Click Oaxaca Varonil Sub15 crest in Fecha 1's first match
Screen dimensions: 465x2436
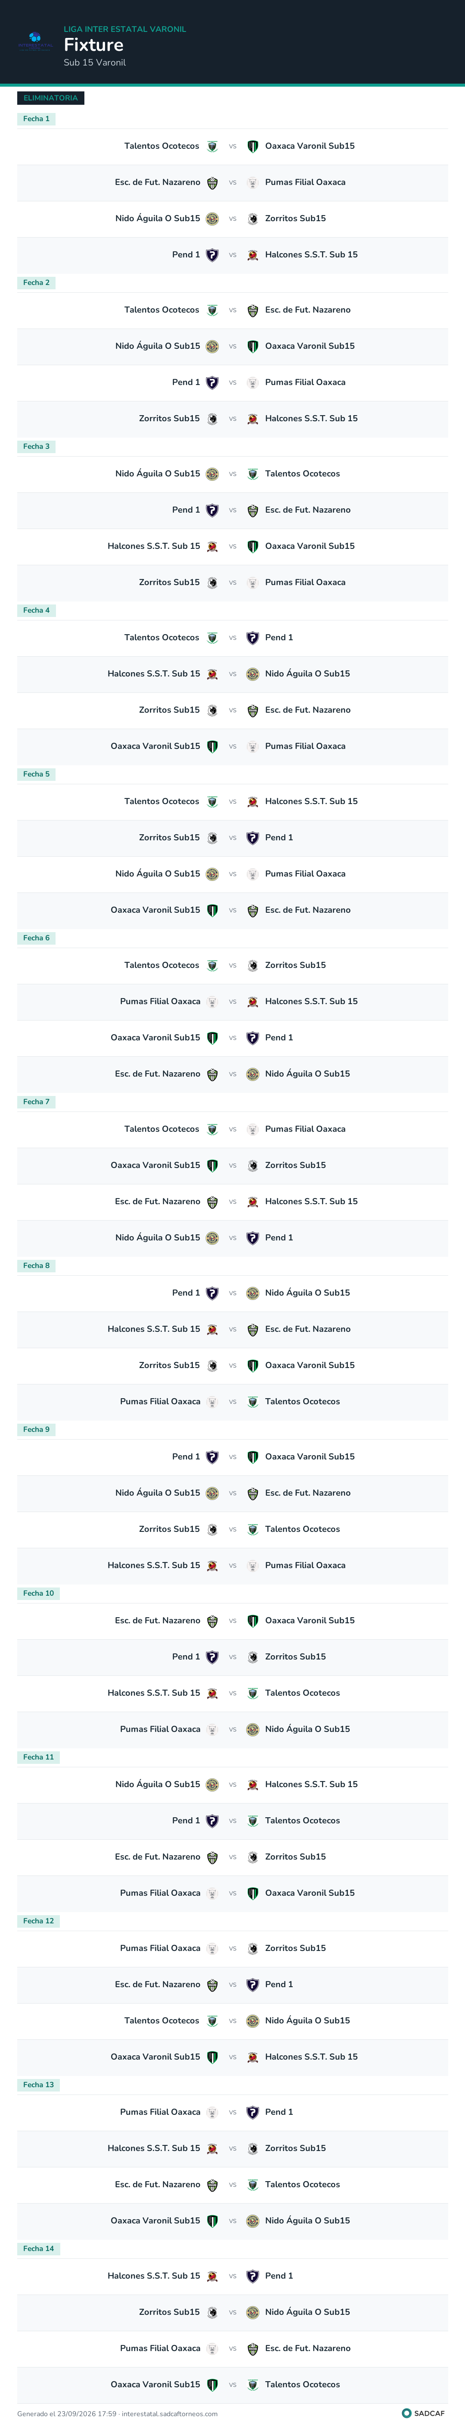252,147
